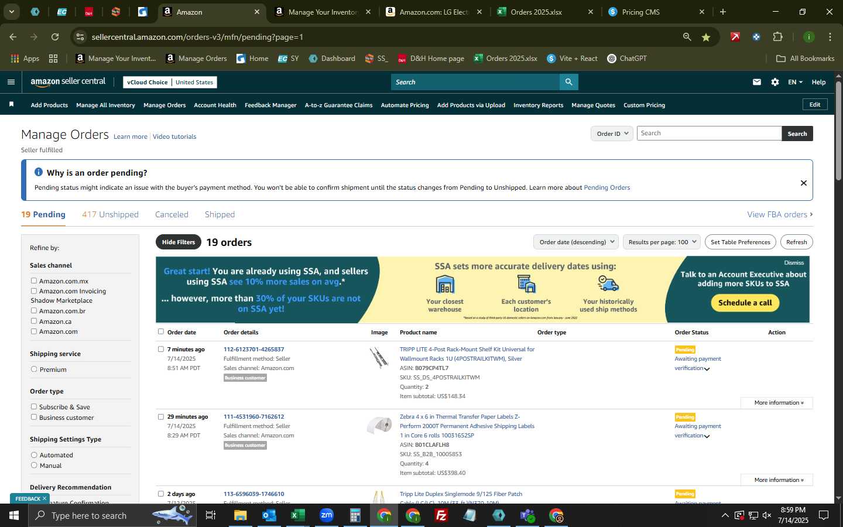This screenshot has width=843, height=527.
Task: Open the Results per page dropdown
Action: point(662,242)
